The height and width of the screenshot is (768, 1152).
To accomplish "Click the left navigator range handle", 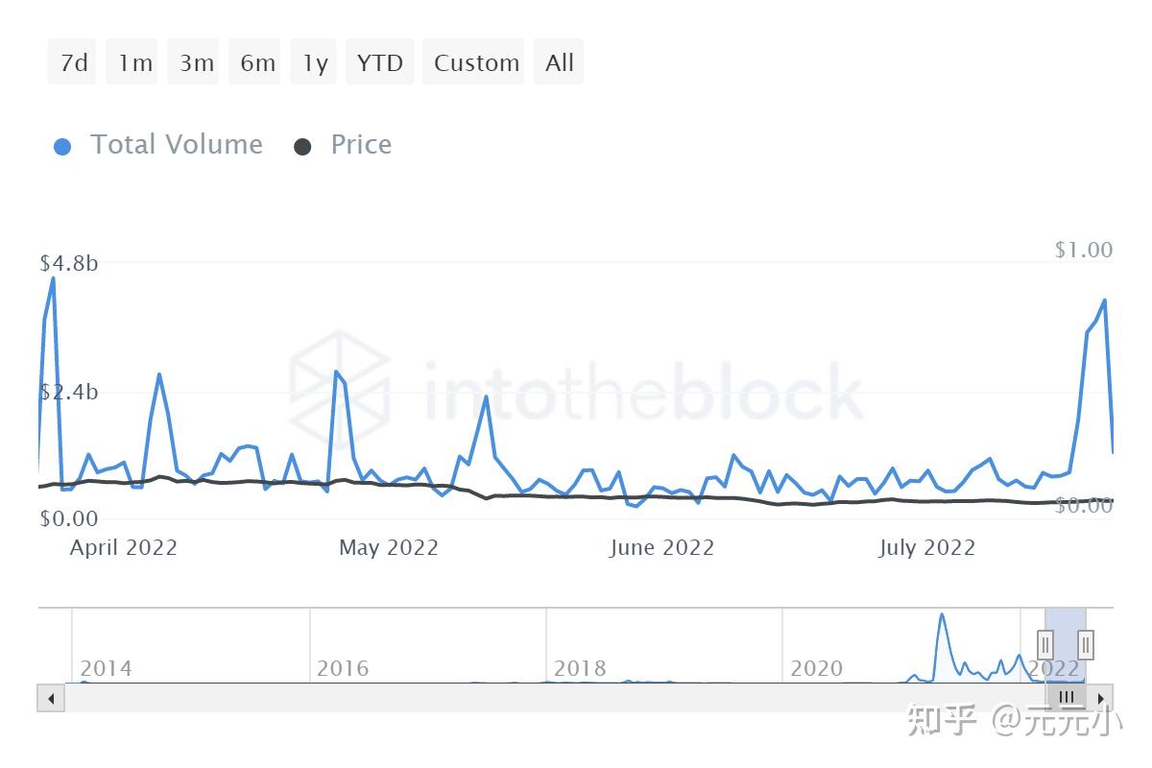I will [1045, 643].
